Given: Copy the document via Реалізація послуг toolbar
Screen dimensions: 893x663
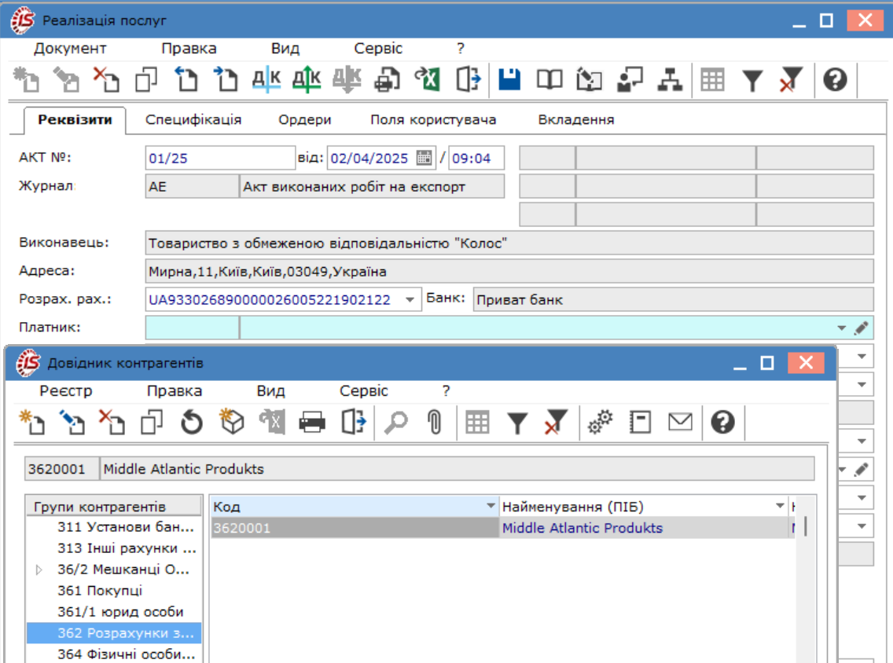Looking at the screenshot, I should click(x=145, y=79).
